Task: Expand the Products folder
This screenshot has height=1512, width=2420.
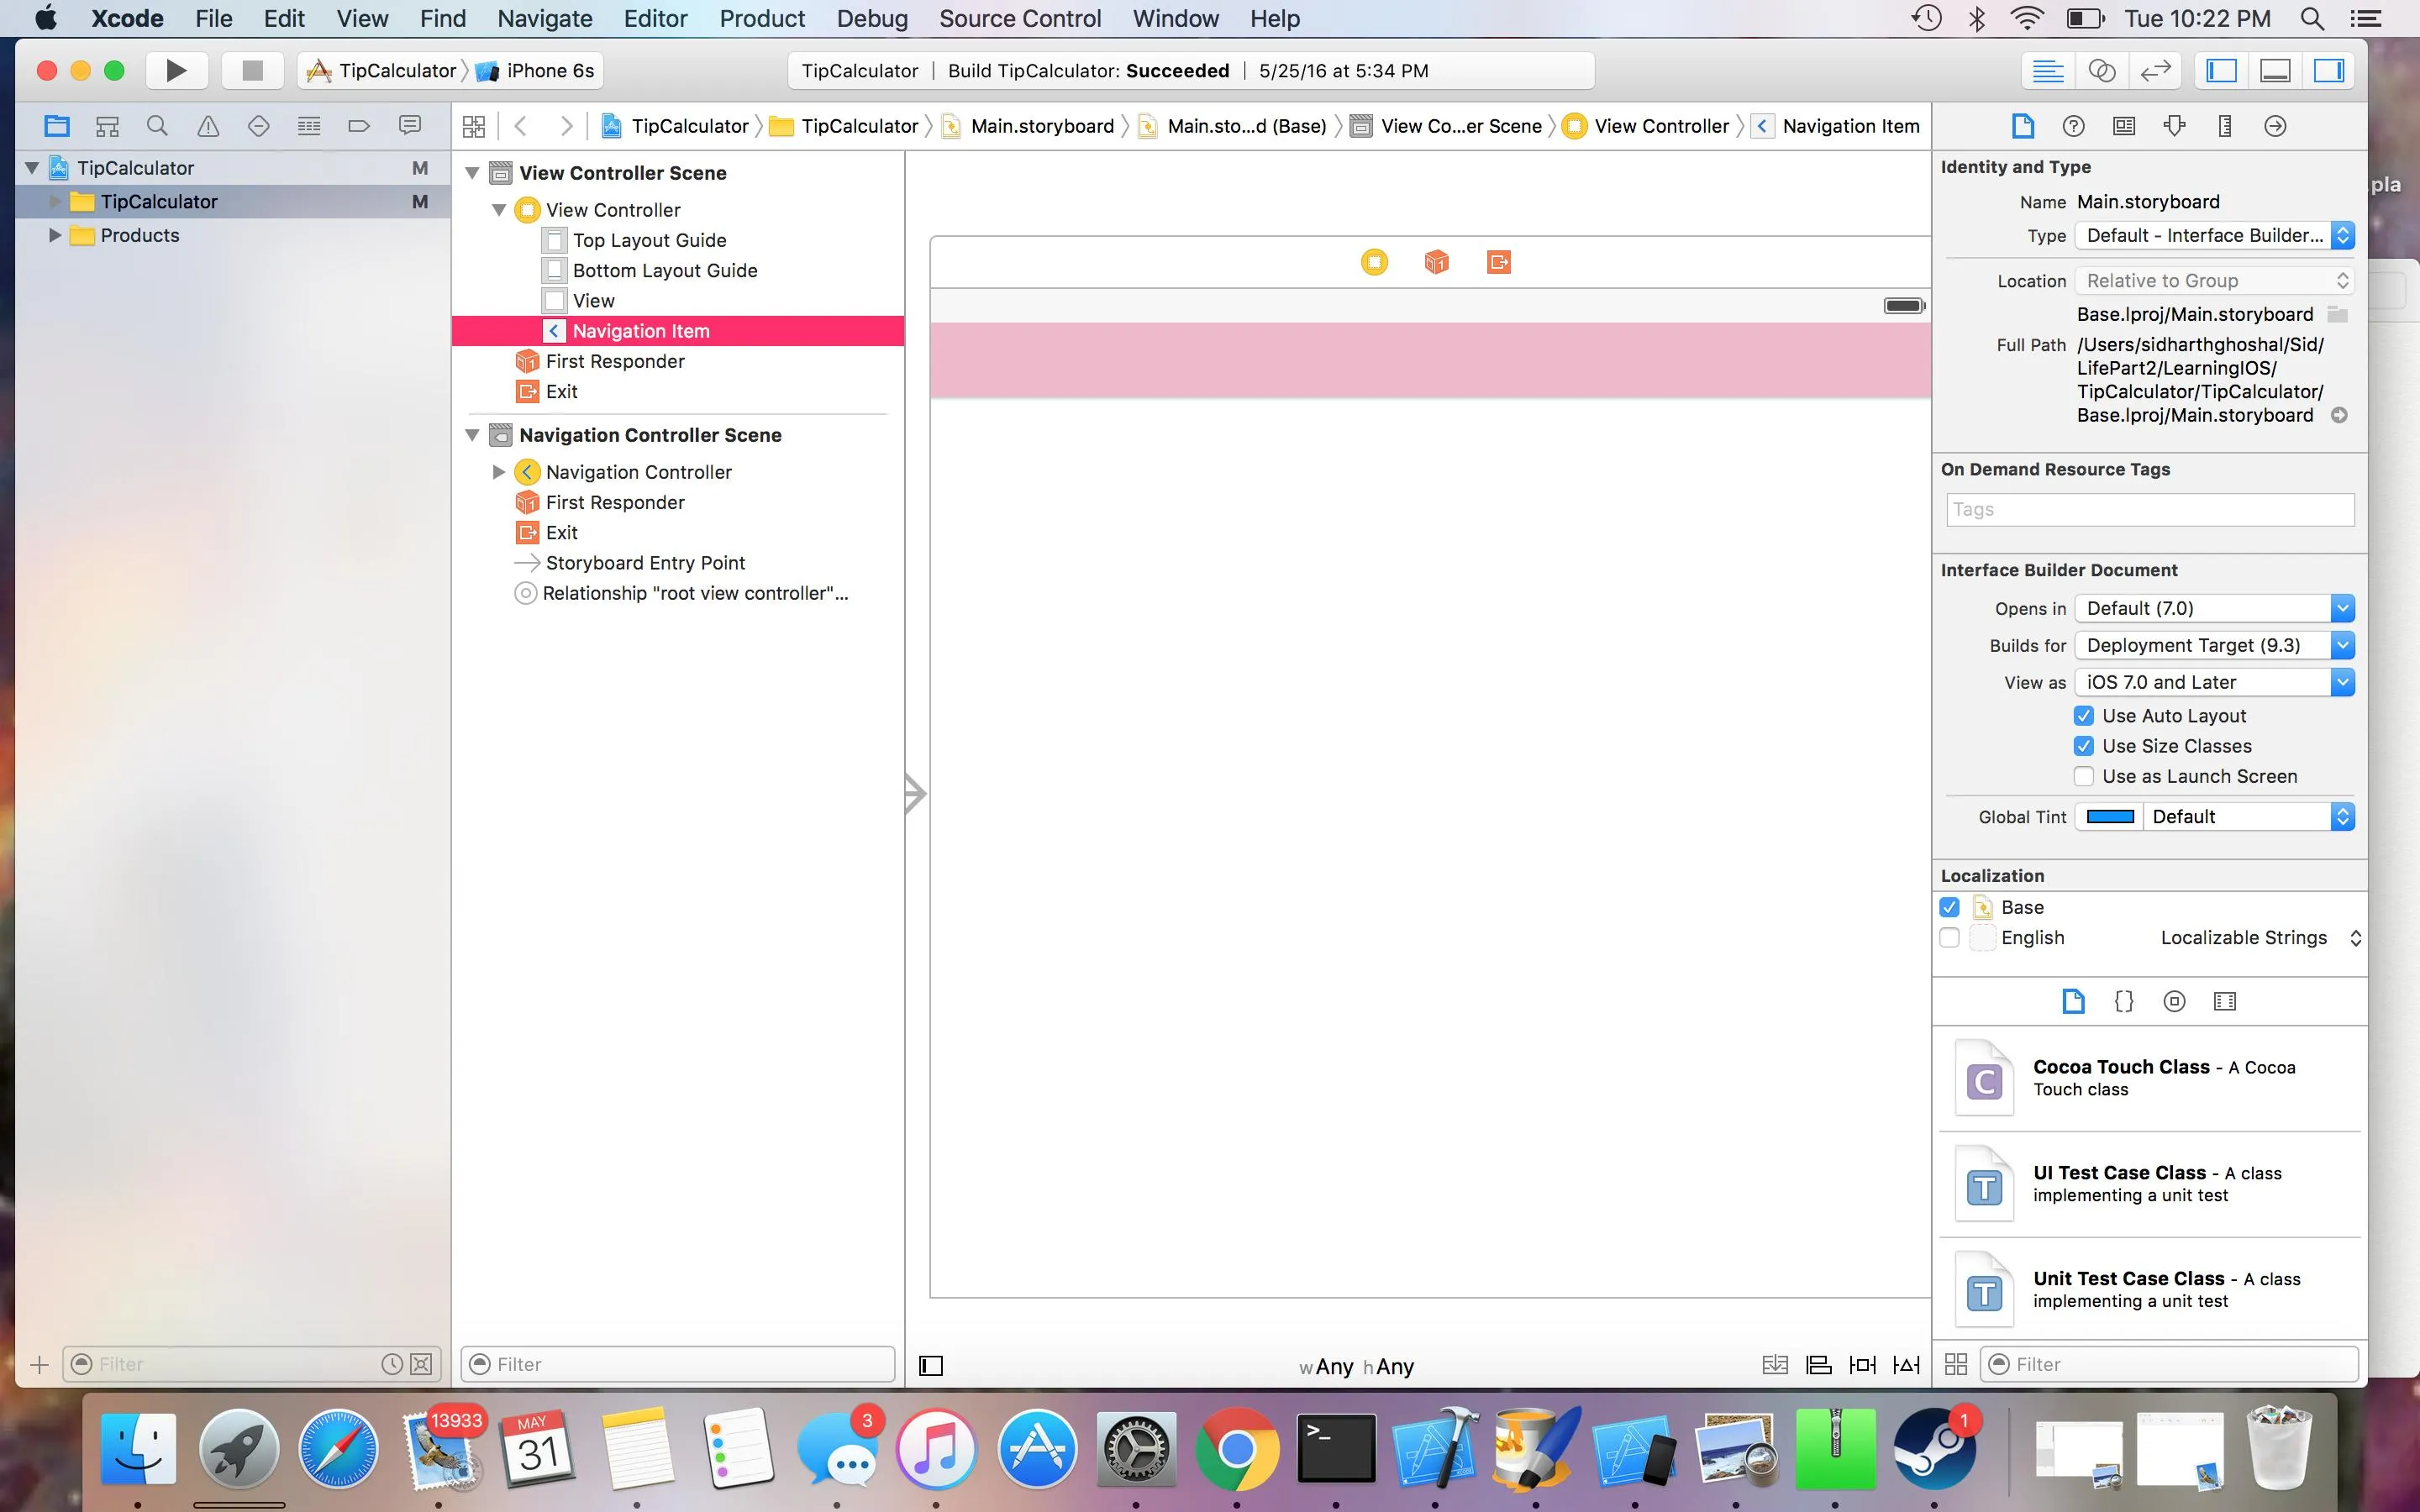Action: pos(55,235)
